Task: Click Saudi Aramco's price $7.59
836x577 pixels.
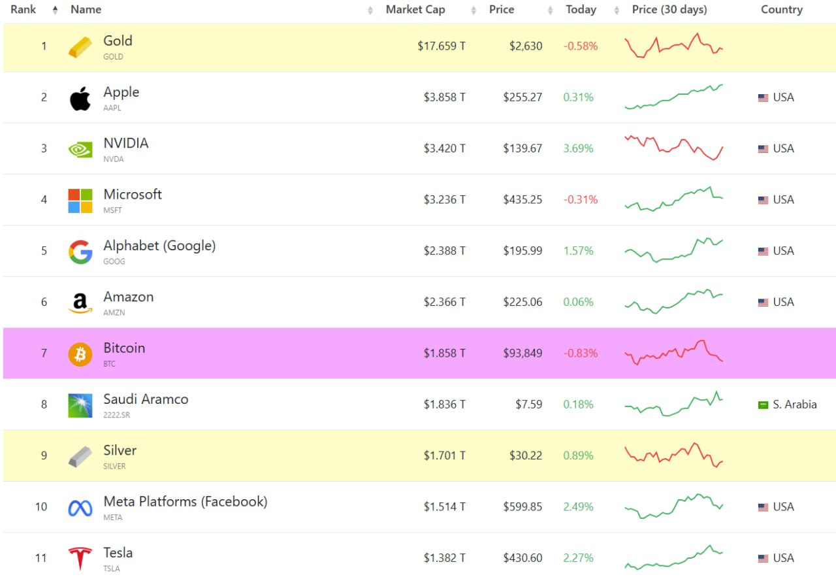Action: (529, 404)
